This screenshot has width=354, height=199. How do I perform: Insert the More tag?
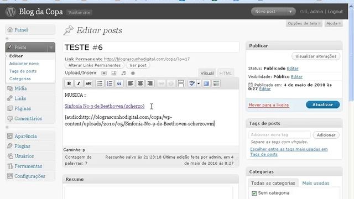(181, 83)
